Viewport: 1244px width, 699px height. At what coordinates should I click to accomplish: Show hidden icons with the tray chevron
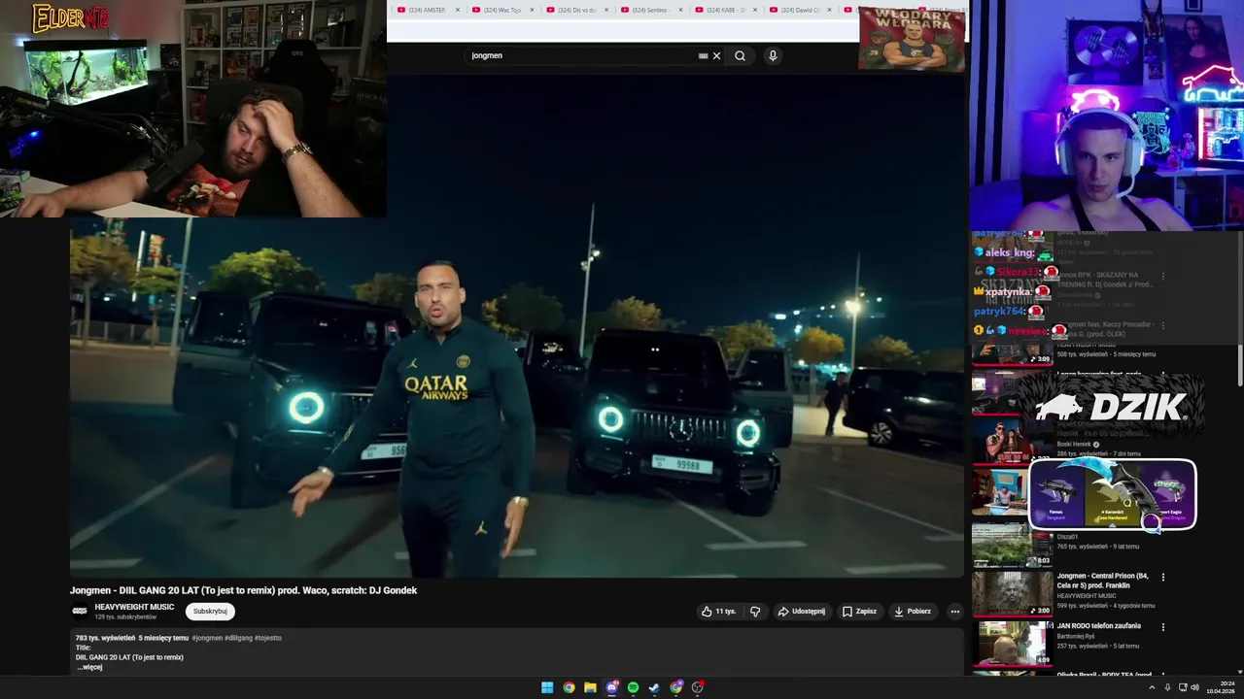click(x=1153, y=687)
